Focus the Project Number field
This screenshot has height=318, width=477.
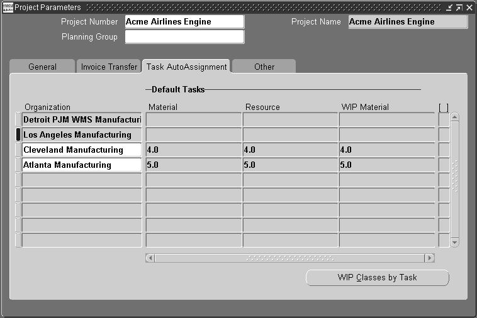[x=184, y=21]
